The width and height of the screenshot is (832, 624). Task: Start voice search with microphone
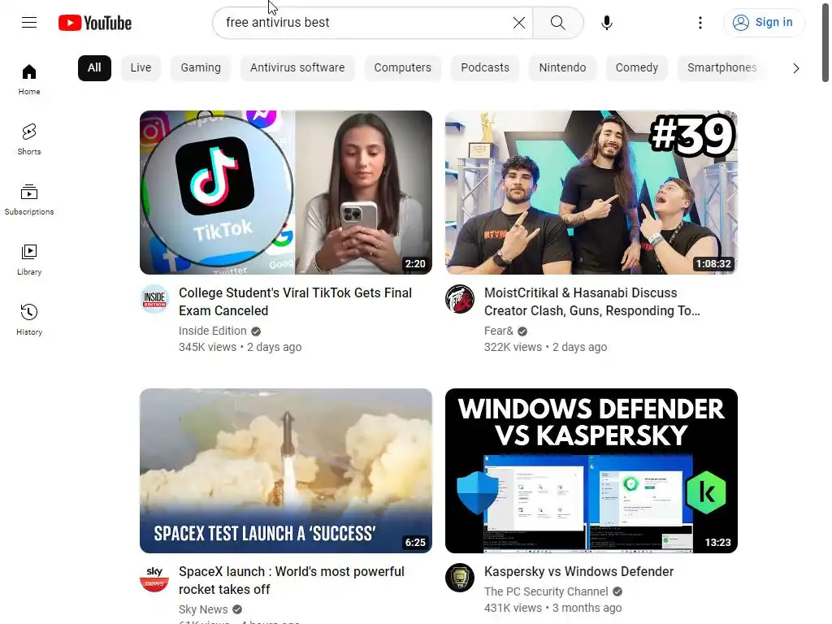[607, 22]
